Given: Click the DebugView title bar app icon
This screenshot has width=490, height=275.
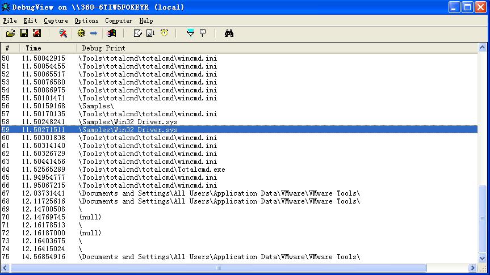Looking at the screenshot, I should 6,7.
